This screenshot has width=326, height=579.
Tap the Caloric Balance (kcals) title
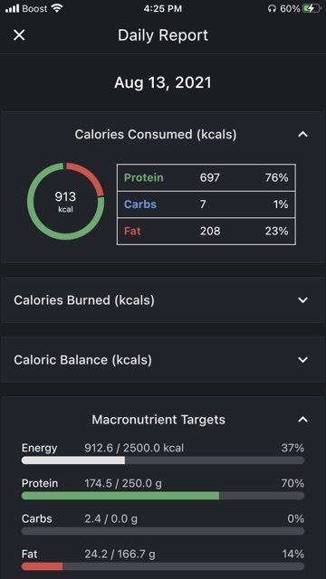click(x=82, y=360)
